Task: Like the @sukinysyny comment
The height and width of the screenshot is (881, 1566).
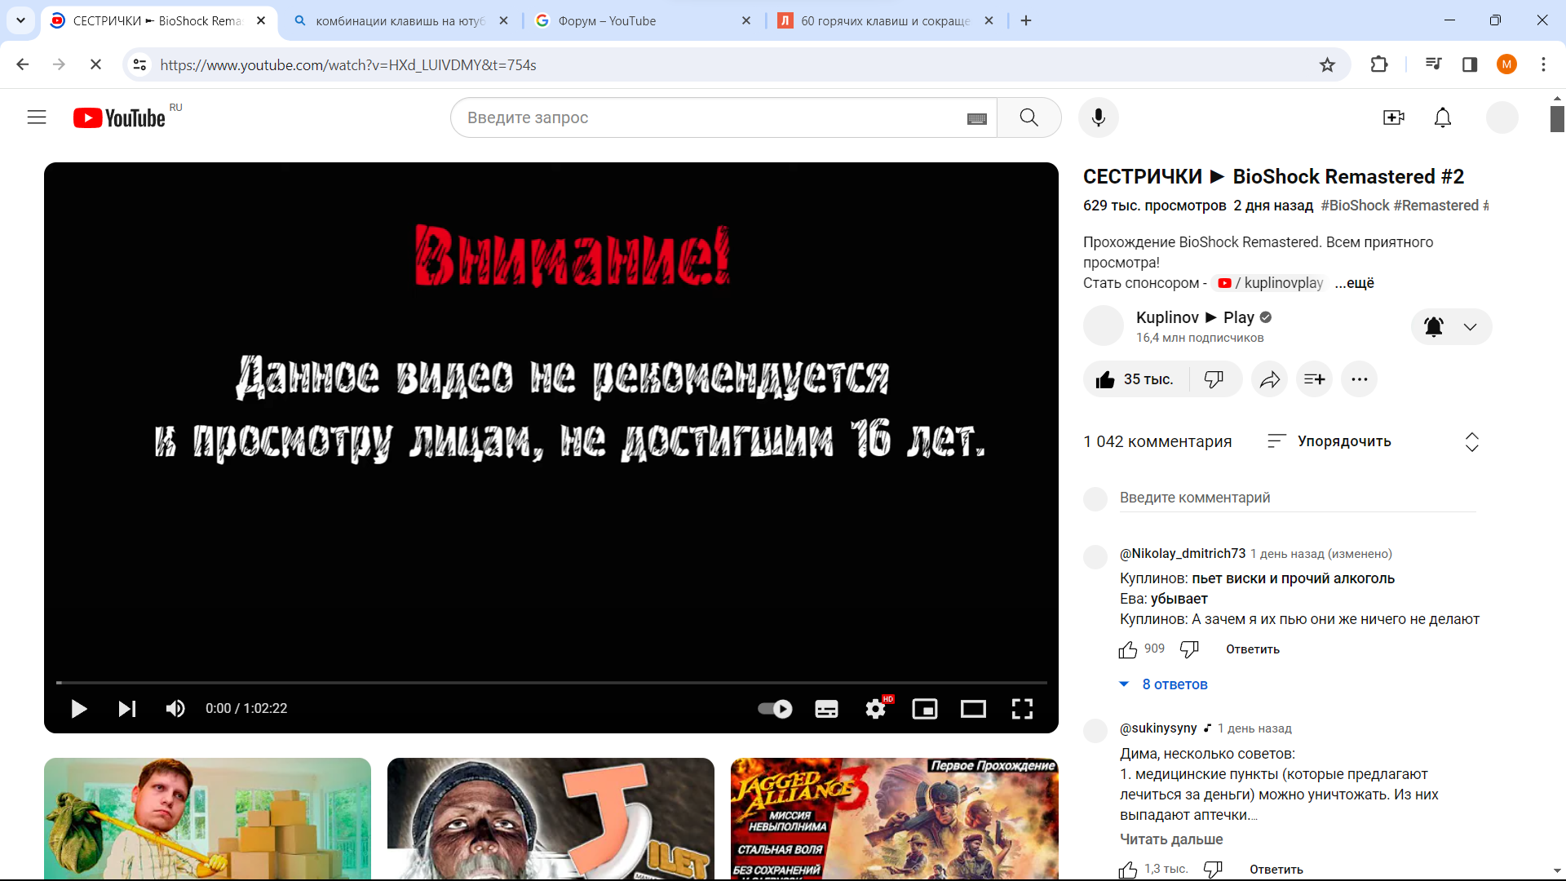Action: 1128,870
